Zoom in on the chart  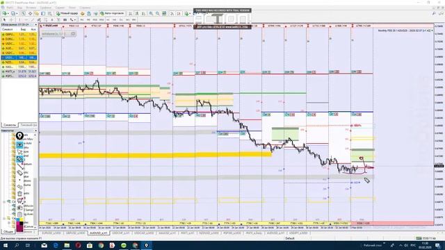tap(151, 14)
